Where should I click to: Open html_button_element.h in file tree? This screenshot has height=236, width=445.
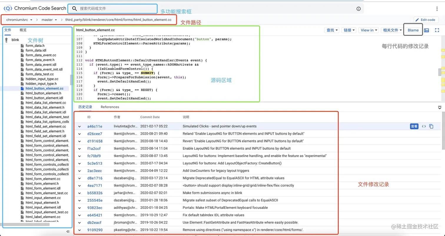coord(44,93)
